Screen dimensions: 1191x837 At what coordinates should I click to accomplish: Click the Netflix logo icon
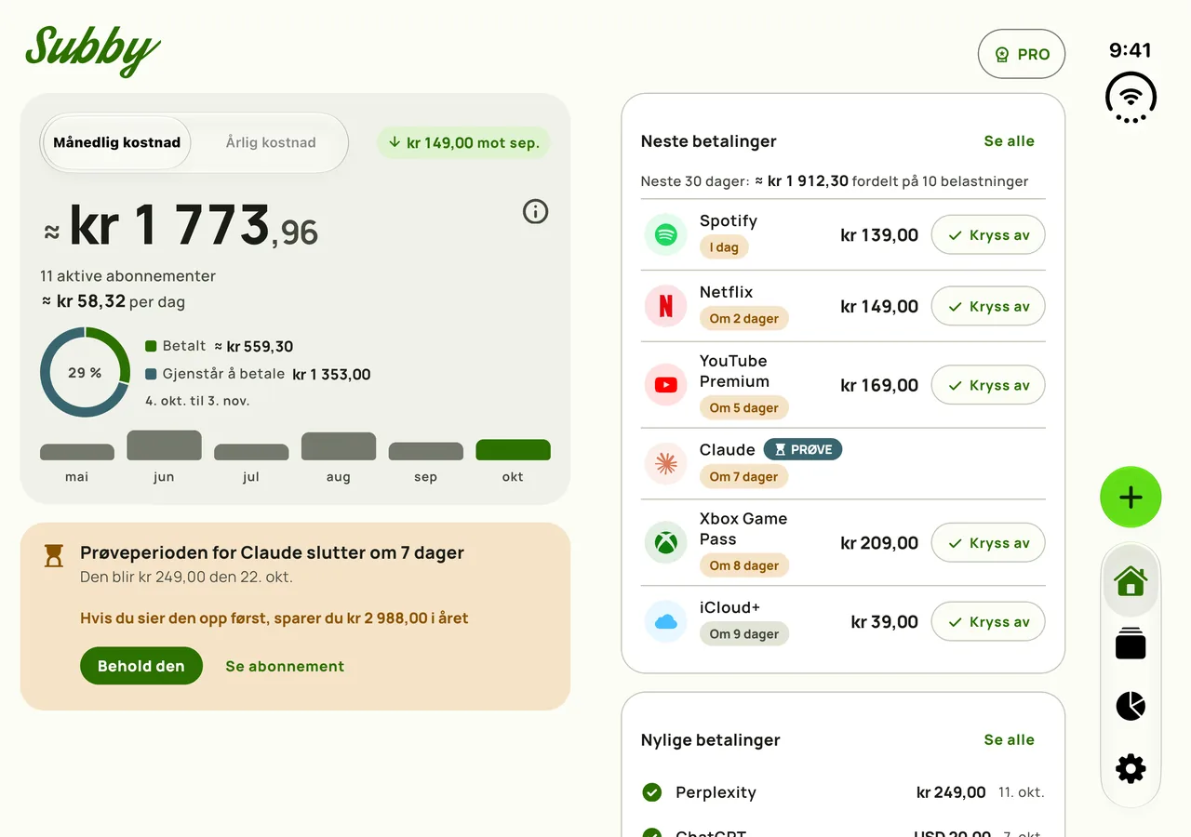point(665,306)
